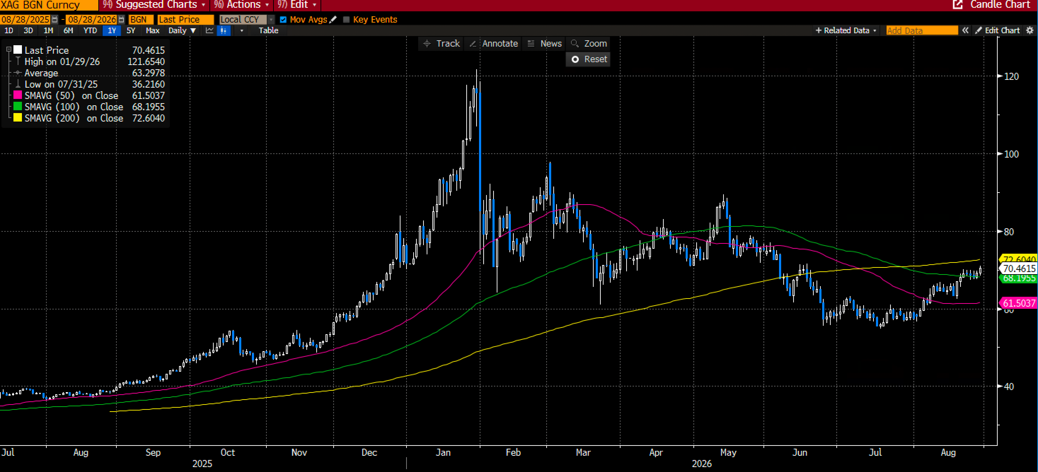Click the XAG BGN Curncy security field
This screenshot has height=472, width=1038.
tap(49, 5)
